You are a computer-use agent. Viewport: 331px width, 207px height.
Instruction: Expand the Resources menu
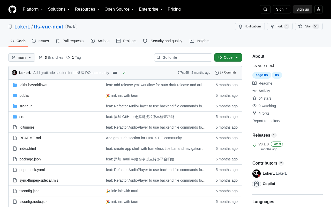[x=87, y=9]
